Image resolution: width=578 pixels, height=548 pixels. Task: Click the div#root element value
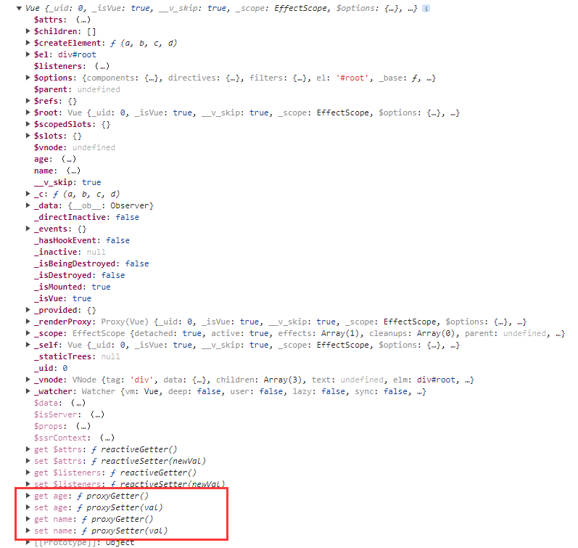coord(77,54)
